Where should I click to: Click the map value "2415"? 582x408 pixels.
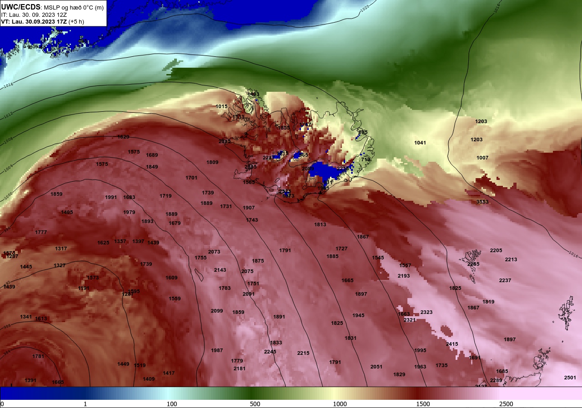point(452,344)
